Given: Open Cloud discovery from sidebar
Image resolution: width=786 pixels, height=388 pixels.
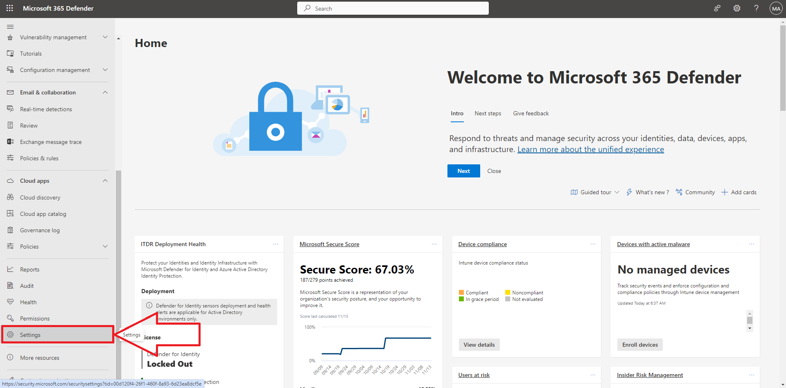Looking at the screenshot, I should (40, 197).
